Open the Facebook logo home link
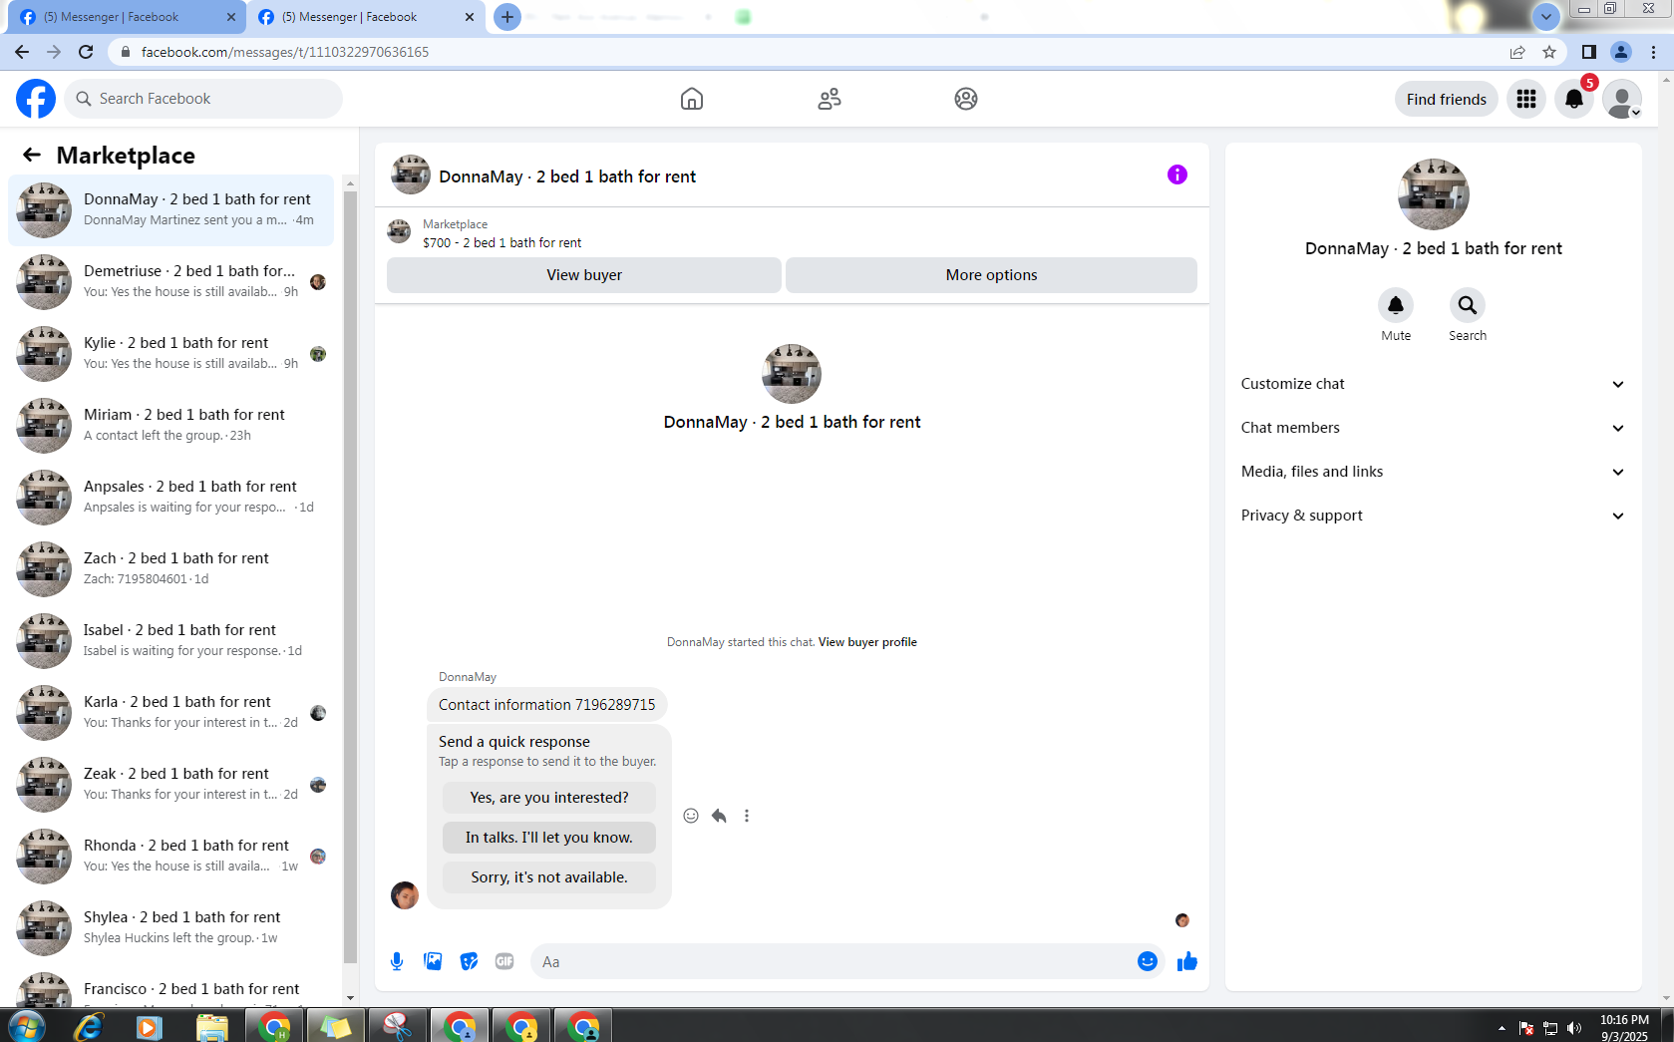 36,99
